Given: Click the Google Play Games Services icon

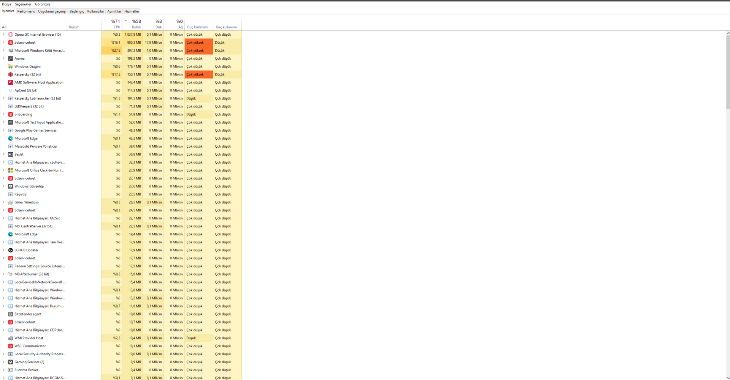Looking at the screenshot, I should point(10,130).
